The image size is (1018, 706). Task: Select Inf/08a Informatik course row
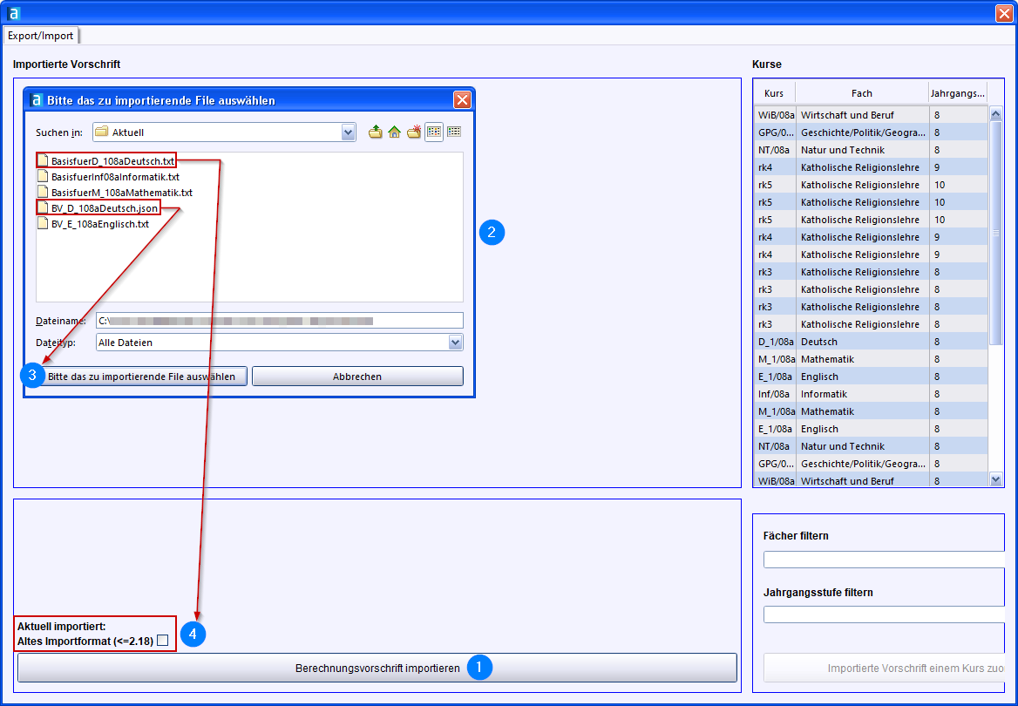pos(871,394)
